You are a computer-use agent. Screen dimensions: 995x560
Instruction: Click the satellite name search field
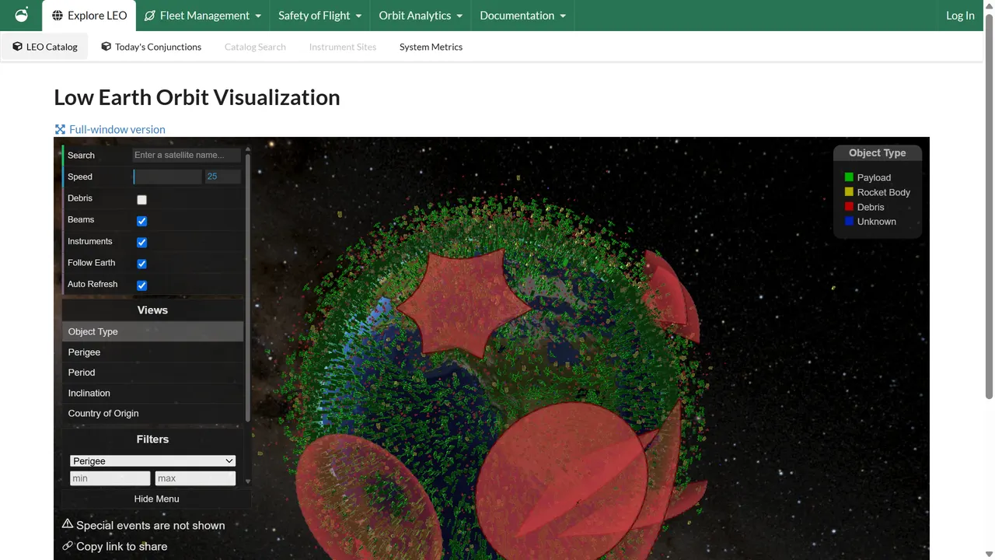click(187, 155)
